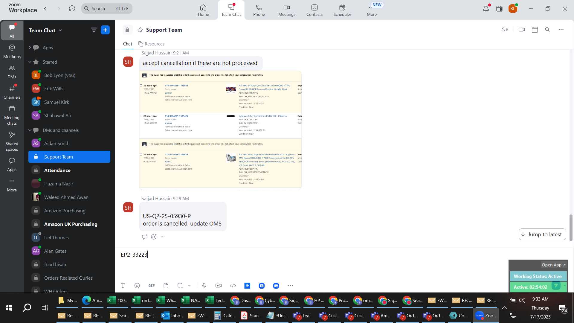
Task: Open the More sidebar menu
Action: [12, 185]
